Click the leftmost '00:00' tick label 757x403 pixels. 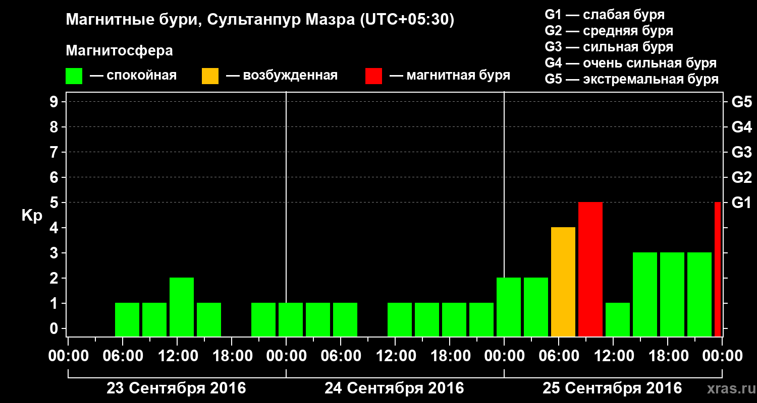point(68,356)
